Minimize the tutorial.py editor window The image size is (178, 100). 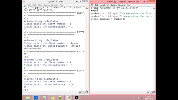144,1
